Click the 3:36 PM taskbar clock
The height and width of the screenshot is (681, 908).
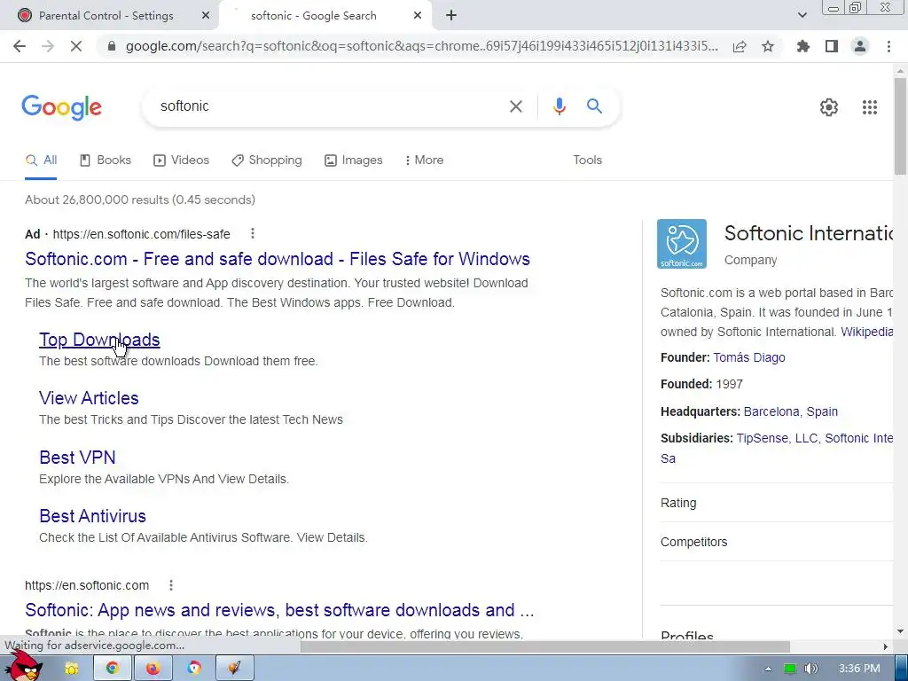(859, 669)
